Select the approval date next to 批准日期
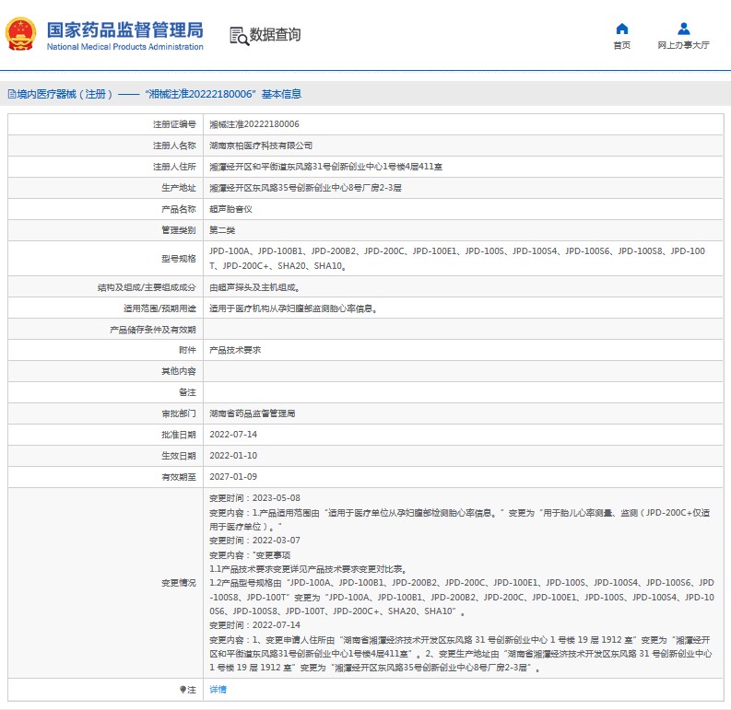The height and width of the screenshot is (710, 731). [233, 434]
